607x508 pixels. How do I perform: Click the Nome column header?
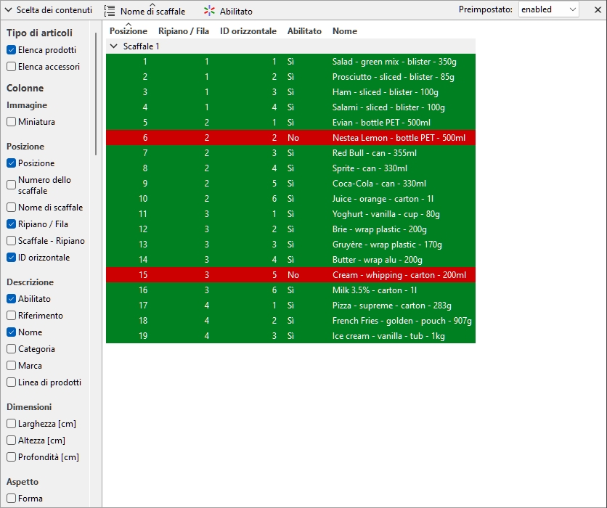(x=345, y=31)
